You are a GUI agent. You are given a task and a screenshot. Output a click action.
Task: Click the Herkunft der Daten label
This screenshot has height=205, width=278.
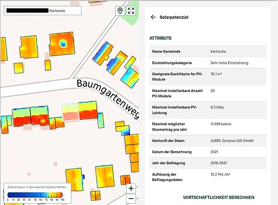tap(168, 141)
